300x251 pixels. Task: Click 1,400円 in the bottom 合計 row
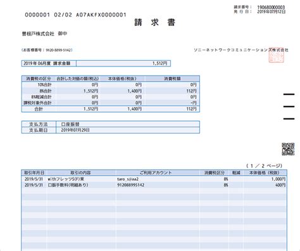pos(134,109)
